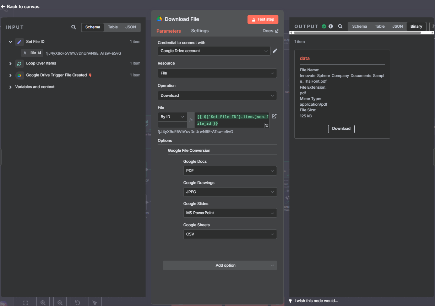
Task: Click the resolved file ID text below expression
Action: point(195,132)
